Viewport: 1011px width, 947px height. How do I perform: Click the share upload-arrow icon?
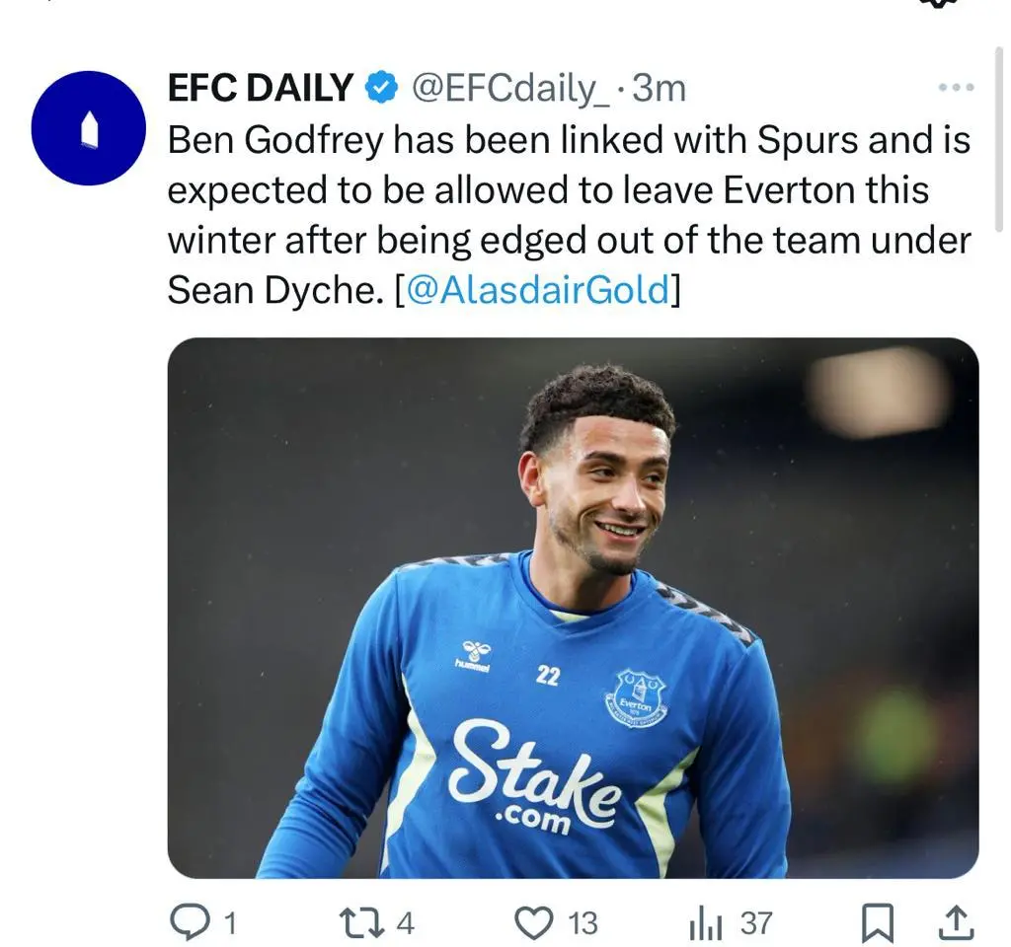click(x=955, y=923)
